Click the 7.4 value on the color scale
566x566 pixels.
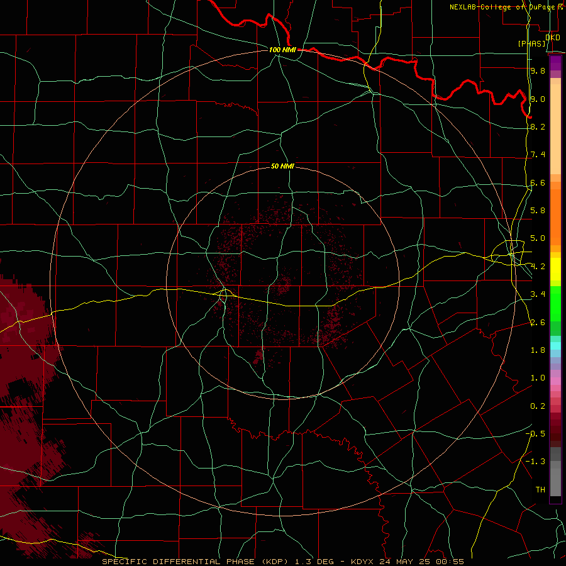click(538, 155)
